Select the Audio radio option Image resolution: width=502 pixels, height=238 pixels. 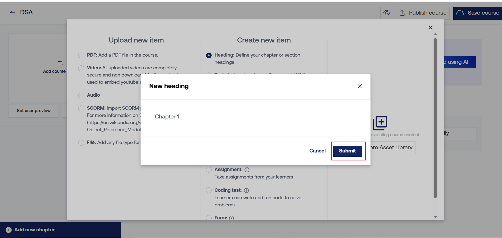click(x=81, y=95)
